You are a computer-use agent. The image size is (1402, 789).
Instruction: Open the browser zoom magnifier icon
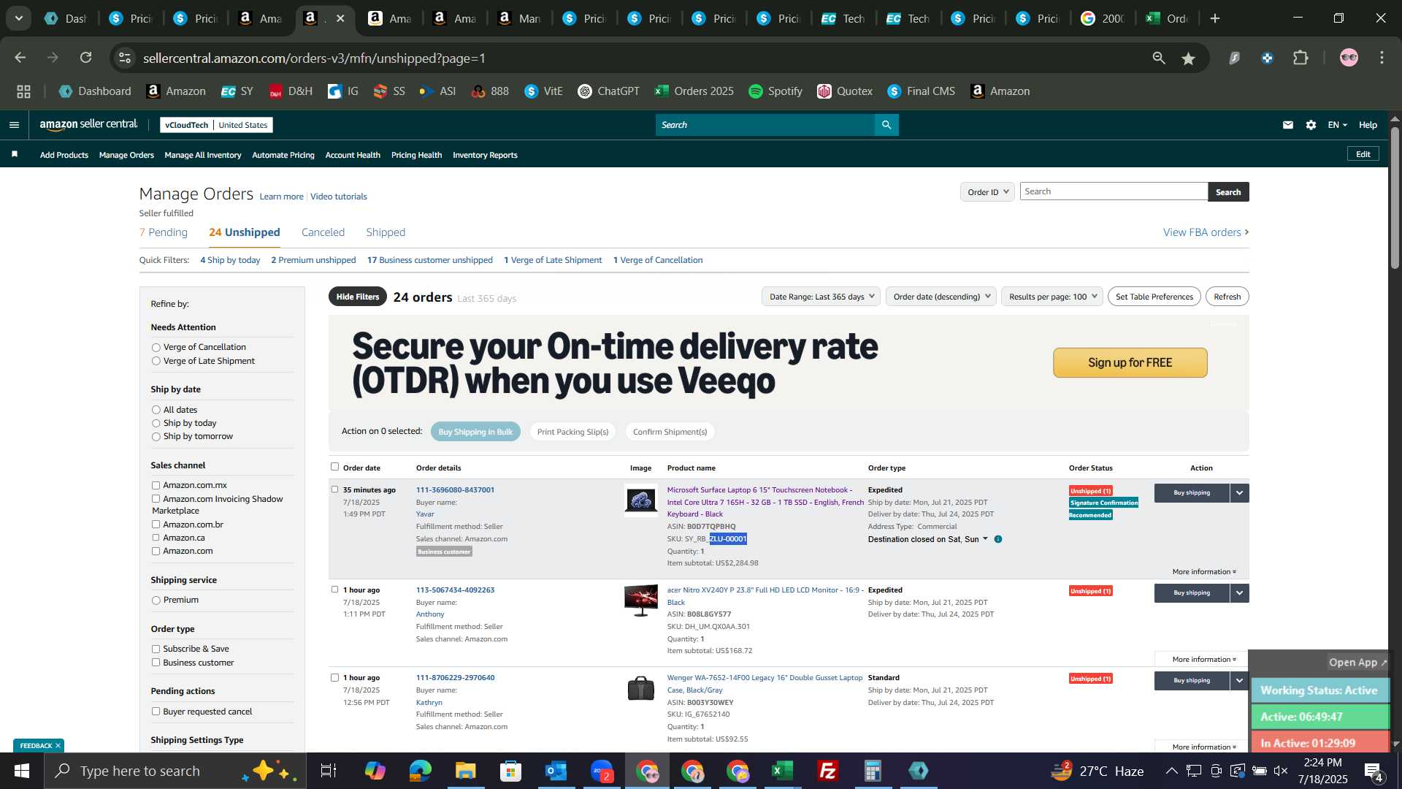(x=1159, y=58)
